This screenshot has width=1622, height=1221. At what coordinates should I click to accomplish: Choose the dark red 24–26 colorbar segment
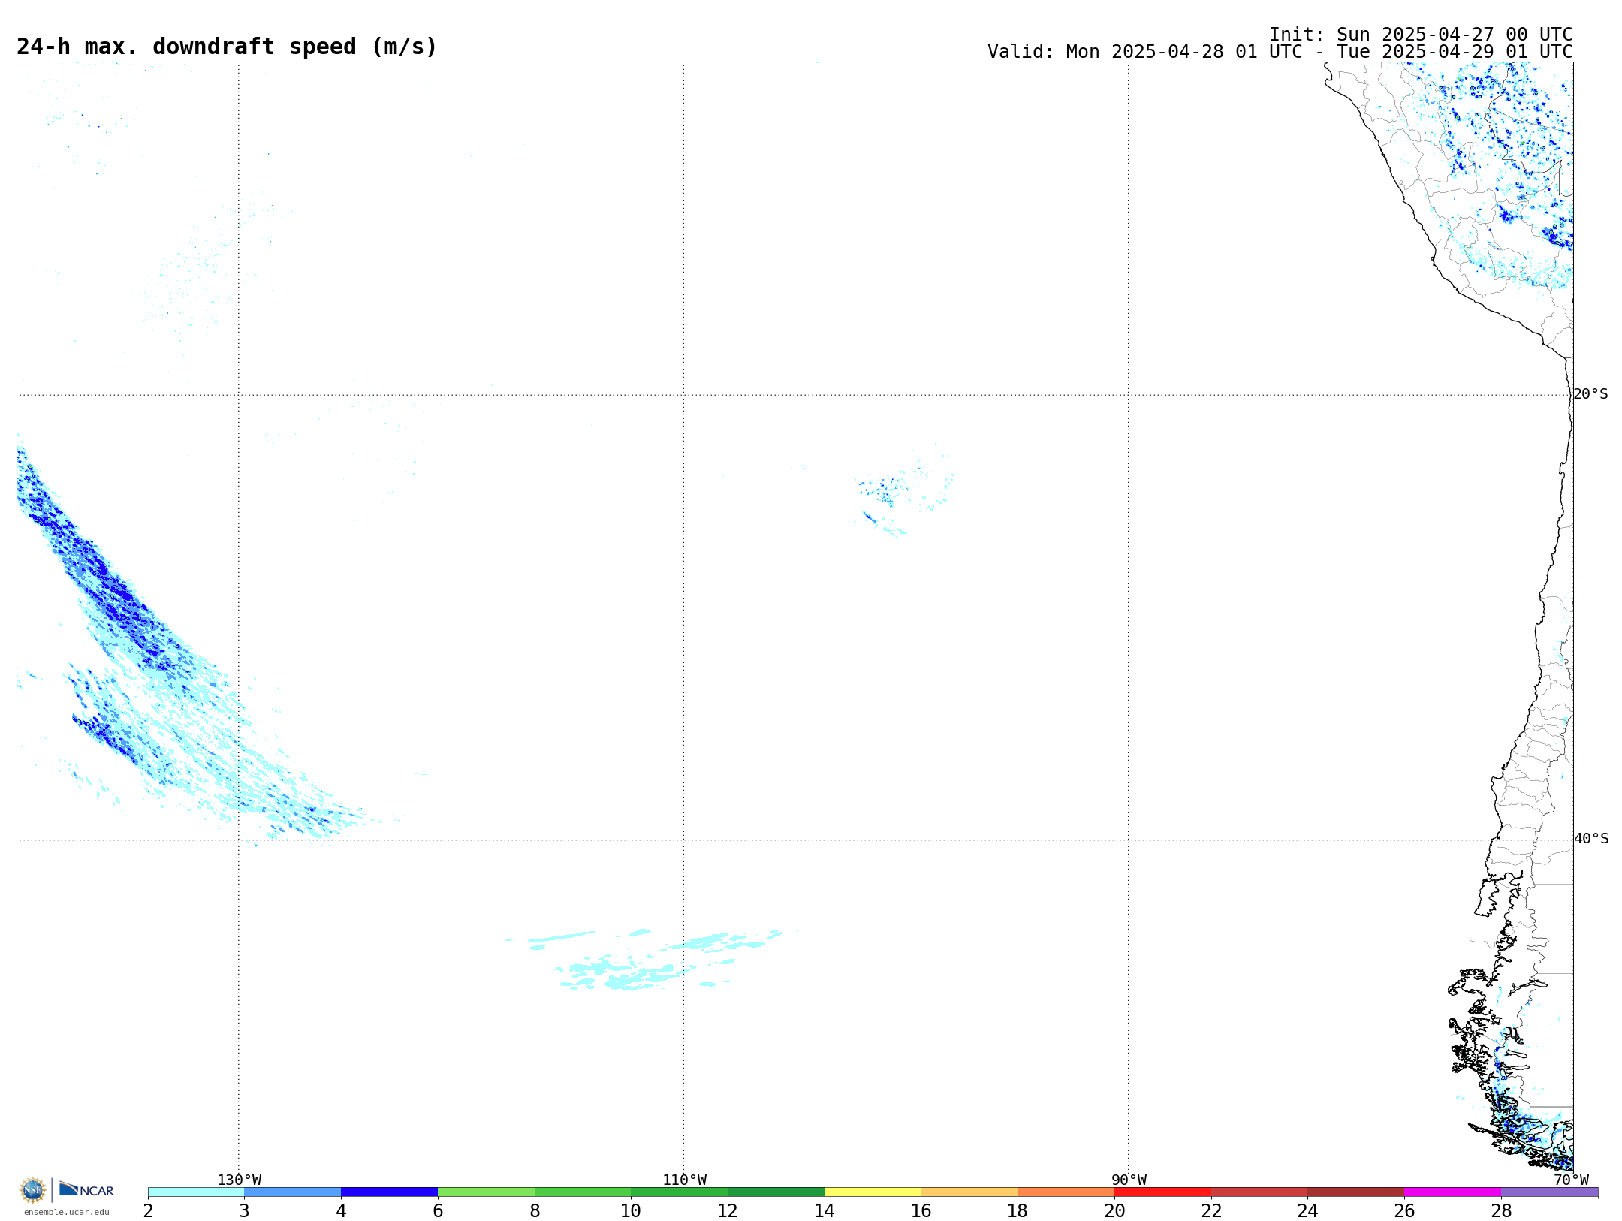(x=1356, y=1192)
